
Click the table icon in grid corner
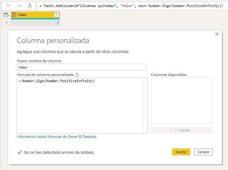6,15
